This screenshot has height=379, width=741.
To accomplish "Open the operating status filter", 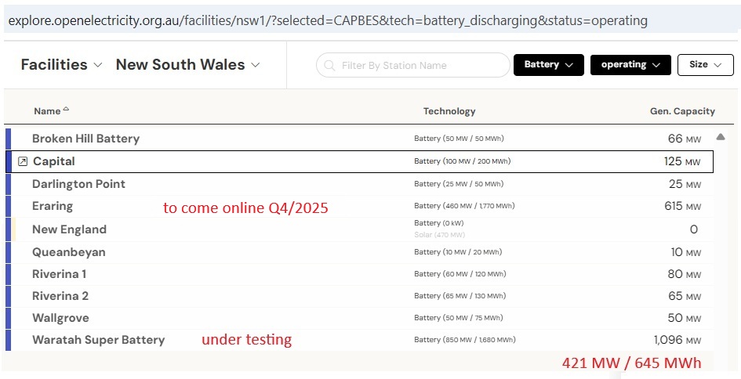I will 630,65.
